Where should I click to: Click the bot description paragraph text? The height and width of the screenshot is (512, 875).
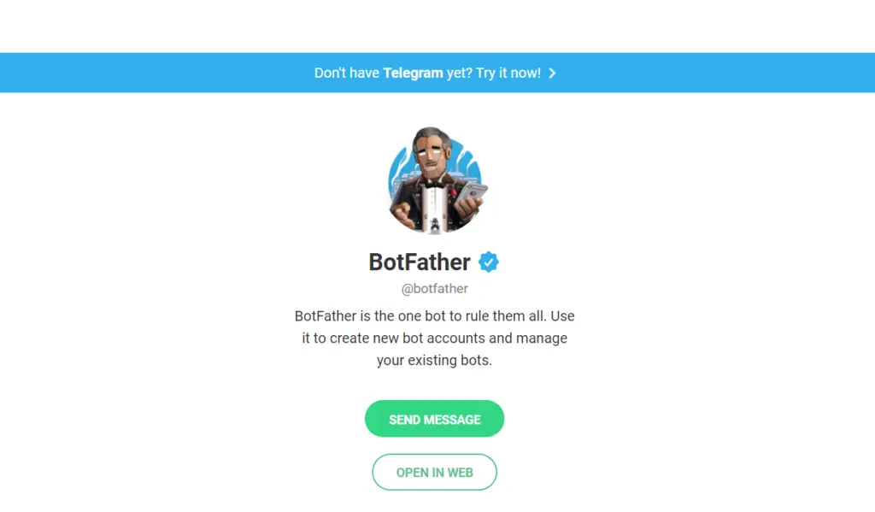[x=434, y=338]
